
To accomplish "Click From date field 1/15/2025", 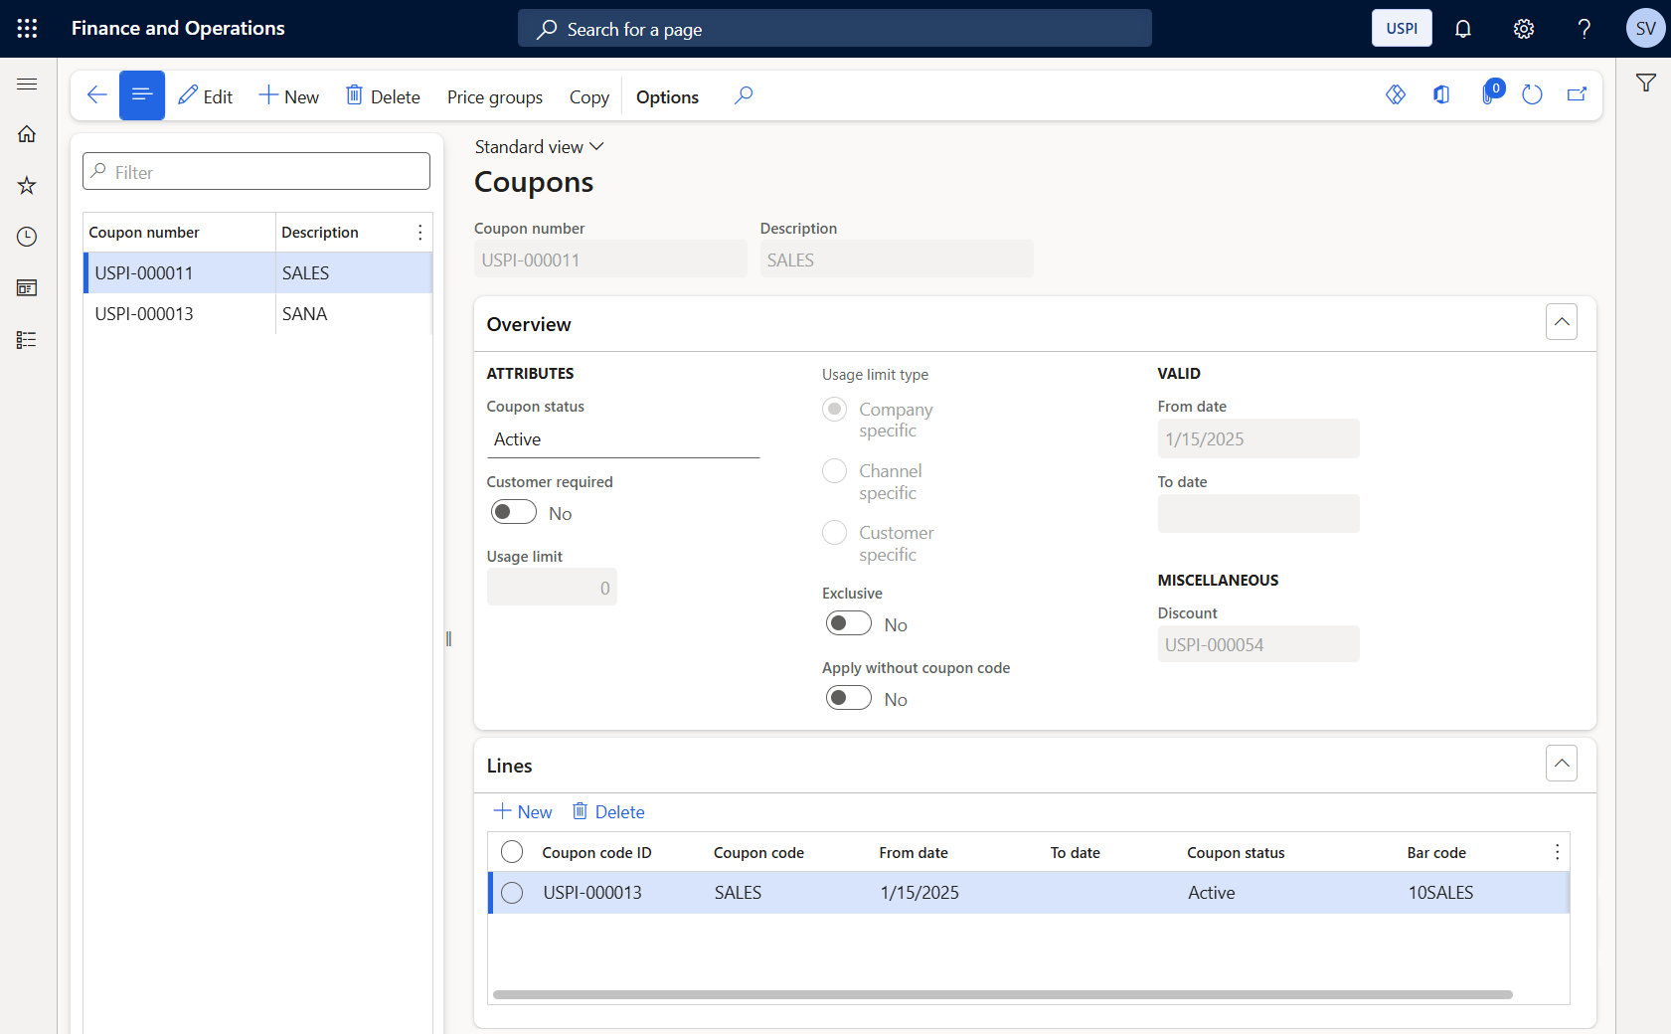I will [x=1258, y=439].
